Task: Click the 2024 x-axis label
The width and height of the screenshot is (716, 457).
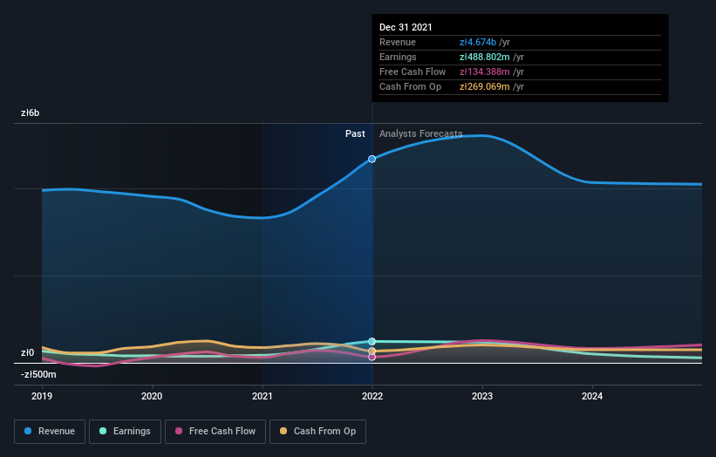Action: coord(592,396)
